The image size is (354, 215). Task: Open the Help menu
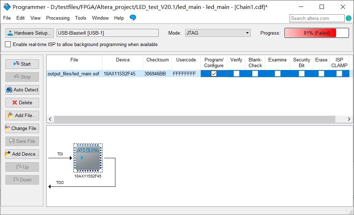[x=119, y=18]
